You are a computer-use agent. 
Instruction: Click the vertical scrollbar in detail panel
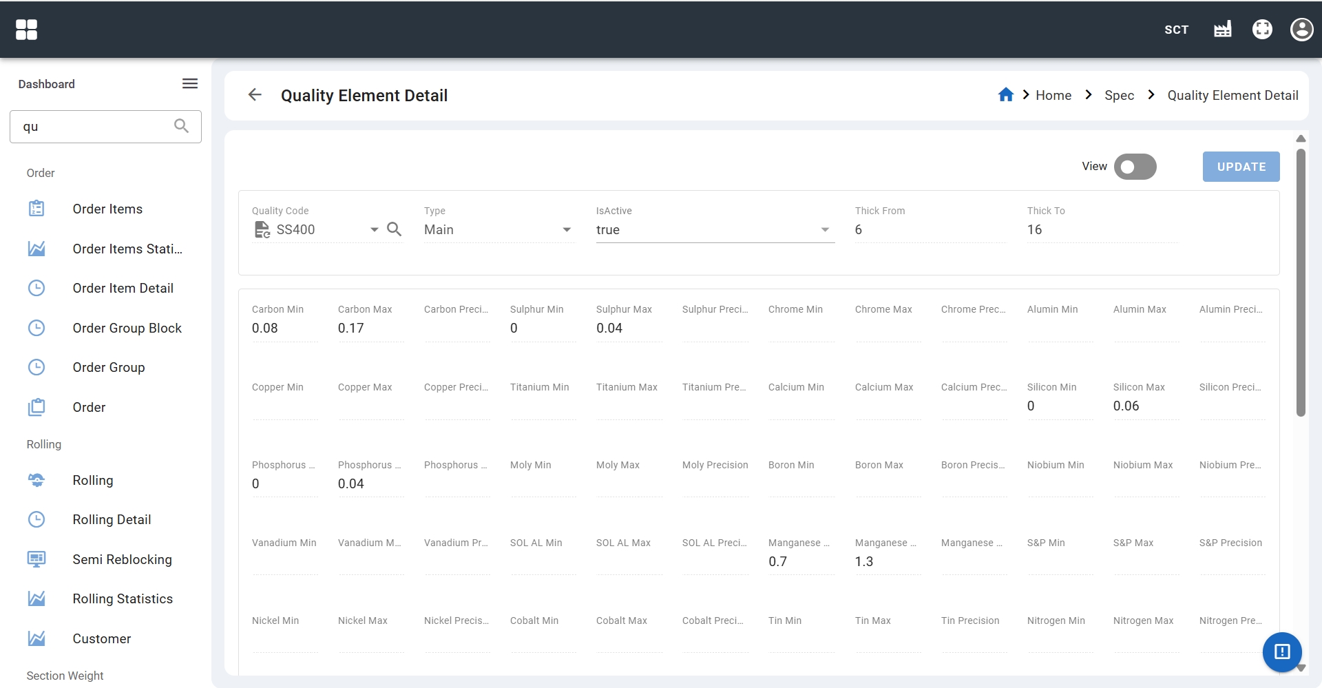(x=1300, y=282)
